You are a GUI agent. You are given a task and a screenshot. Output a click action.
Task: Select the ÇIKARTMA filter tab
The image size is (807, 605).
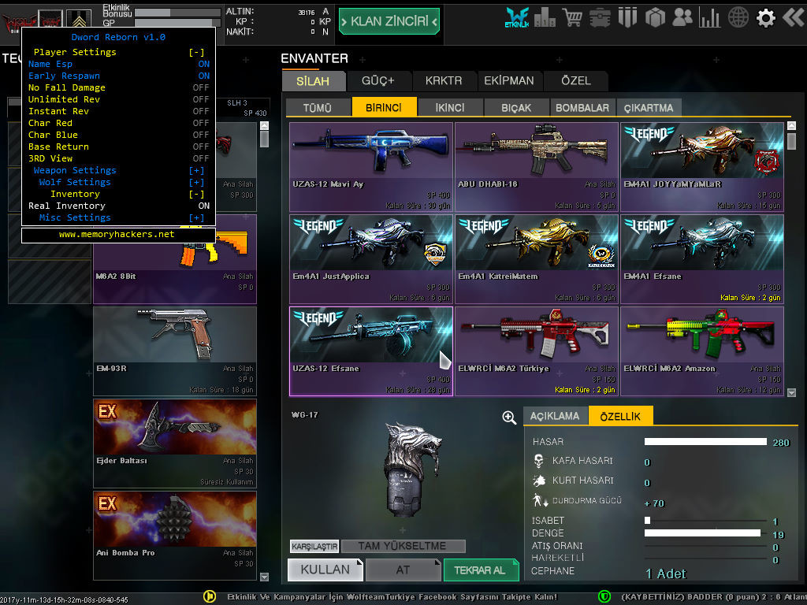649,107
